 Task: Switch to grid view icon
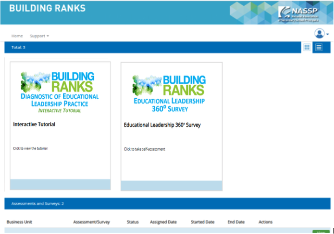tap(307, 47)
